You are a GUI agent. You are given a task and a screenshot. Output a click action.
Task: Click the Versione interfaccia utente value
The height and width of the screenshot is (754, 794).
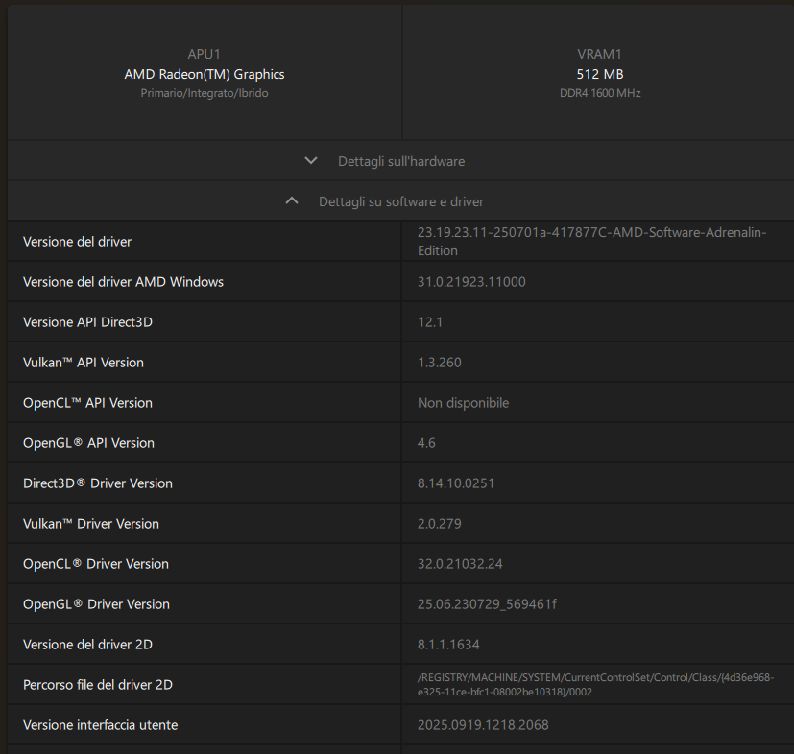(483, 725)
